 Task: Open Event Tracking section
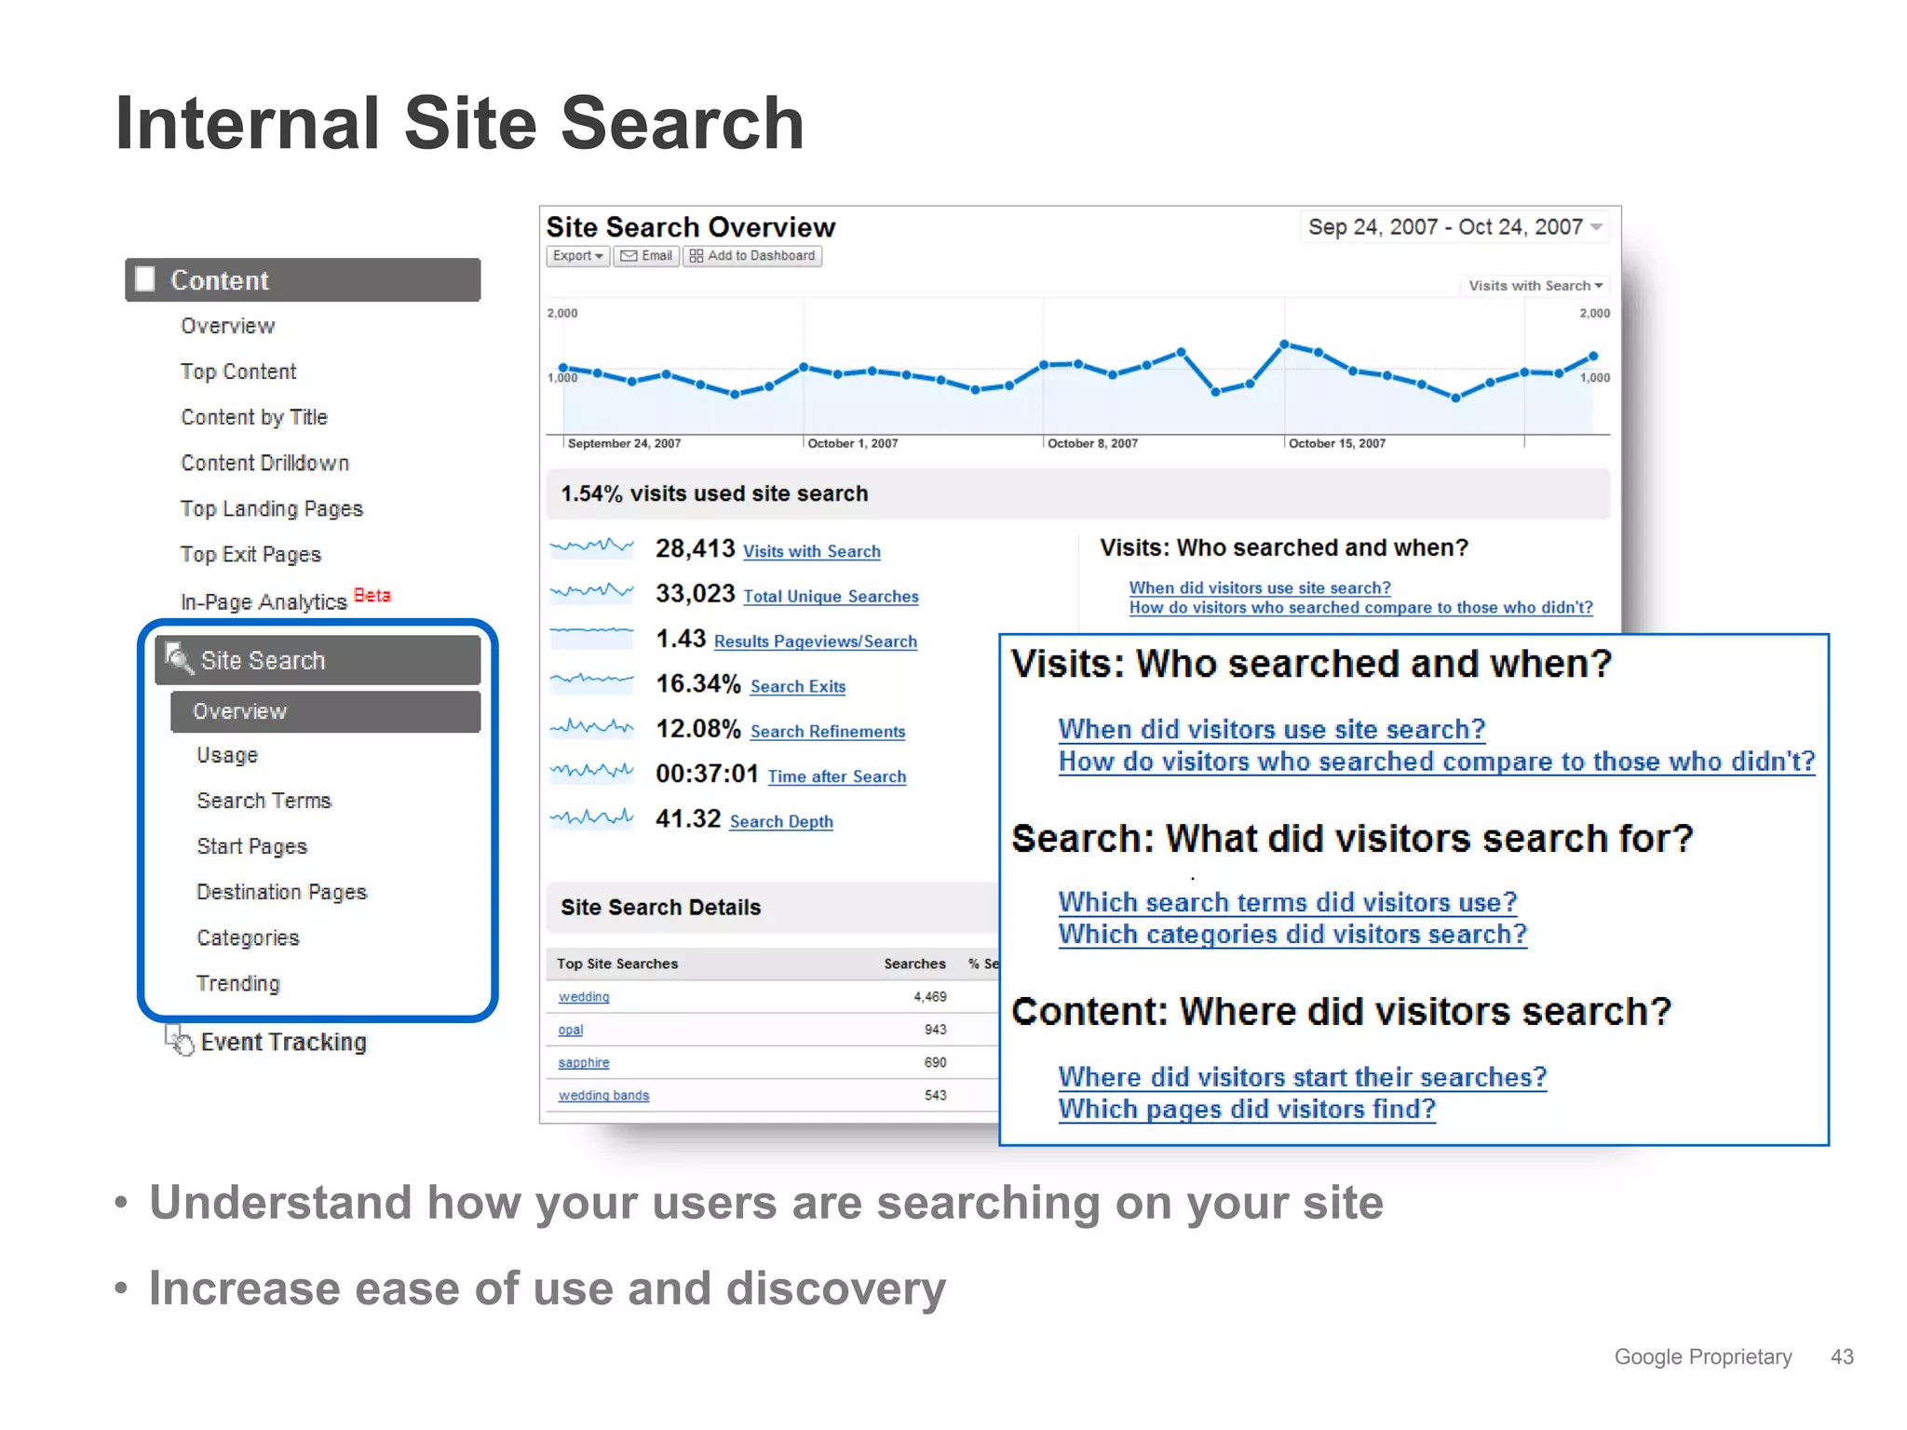coord(284,1042)
